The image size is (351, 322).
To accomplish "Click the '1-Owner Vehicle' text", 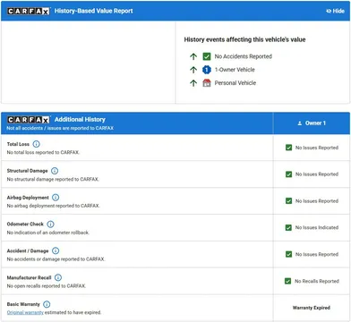I will pyautogui.click(x=235, y=70).
